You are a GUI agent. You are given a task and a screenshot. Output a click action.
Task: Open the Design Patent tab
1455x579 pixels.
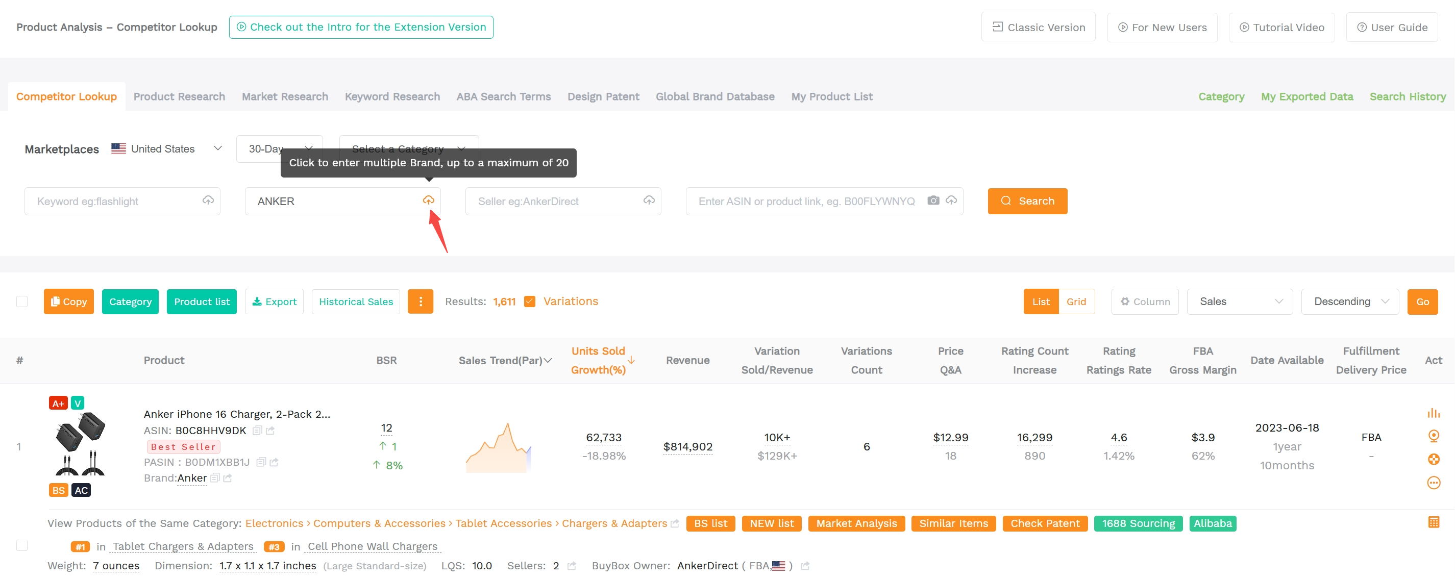tap(603, 96)
